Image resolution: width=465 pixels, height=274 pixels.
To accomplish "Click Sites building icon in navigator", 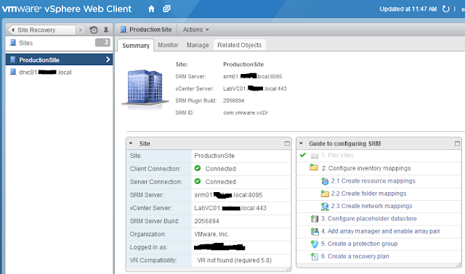I will [x=13, y=43].
